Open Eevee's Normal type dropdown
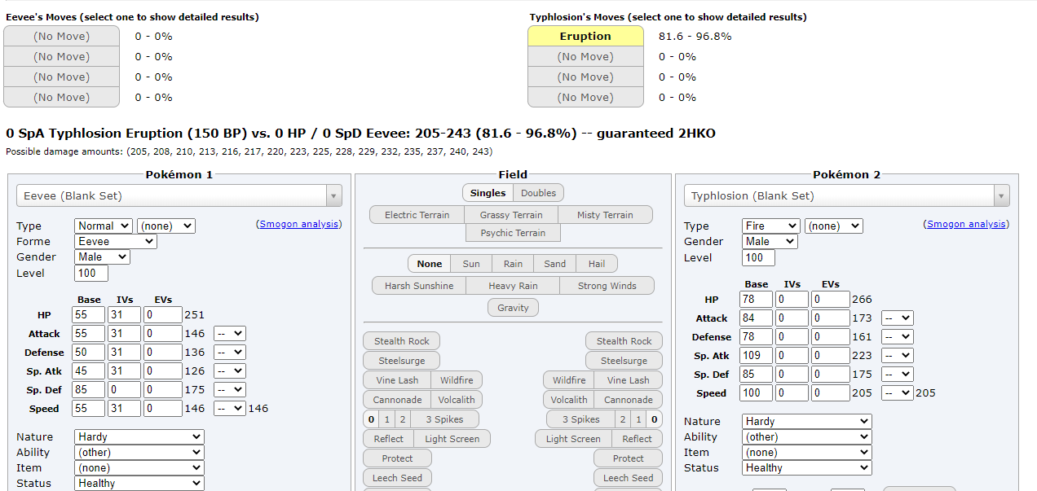 (104, 226)
